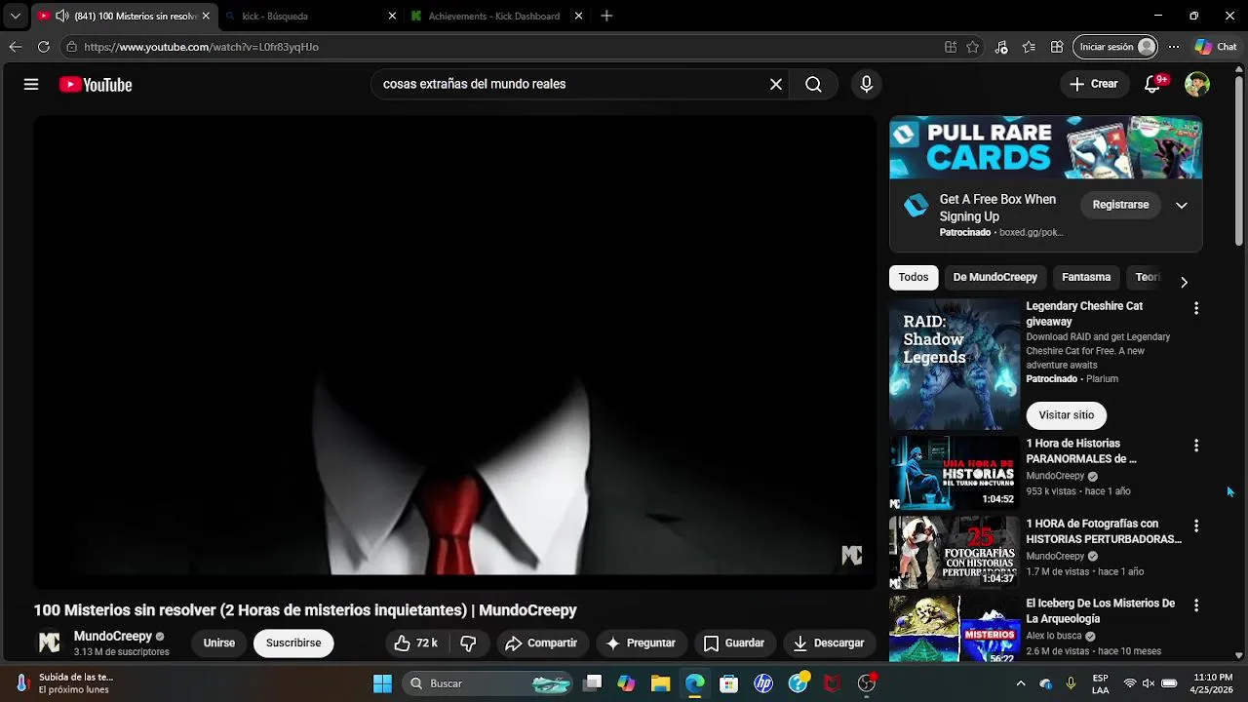Go back in browser history
The image size is (1248, 702).
tap(15, 47)
